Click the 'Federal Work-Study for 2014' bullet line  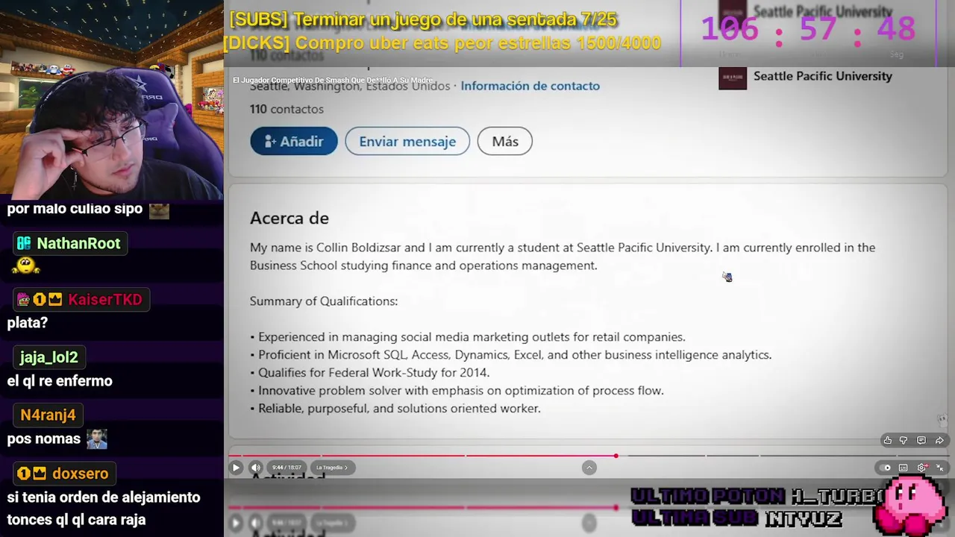(370, 373)
